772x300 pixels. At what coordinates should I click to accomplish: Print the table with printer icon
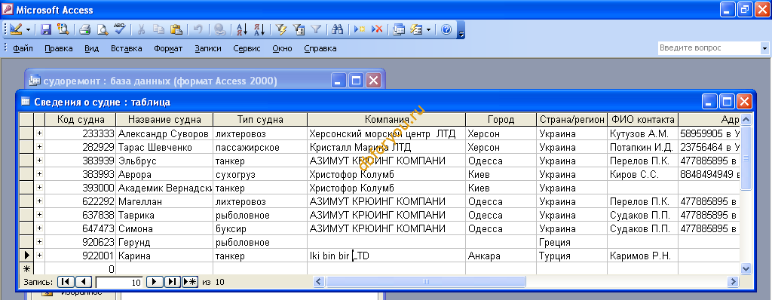pyautogui.click(x=85, y=29)
